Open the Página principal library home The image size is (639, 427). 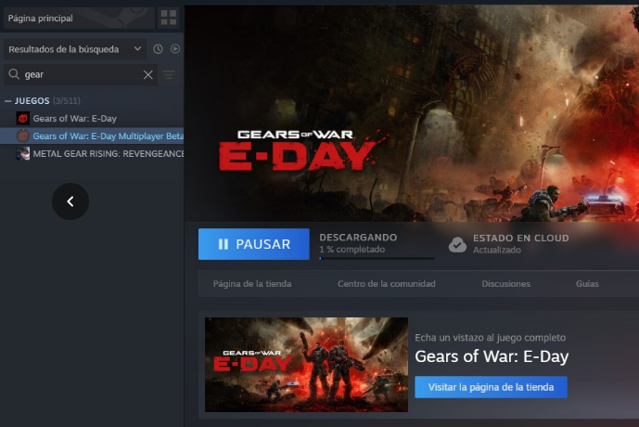pos(79,19)
